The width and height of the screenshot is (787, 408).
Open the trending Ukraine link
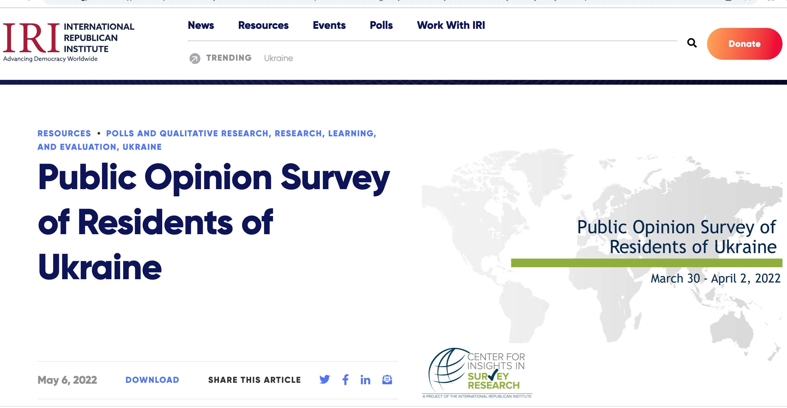point(278,58)
